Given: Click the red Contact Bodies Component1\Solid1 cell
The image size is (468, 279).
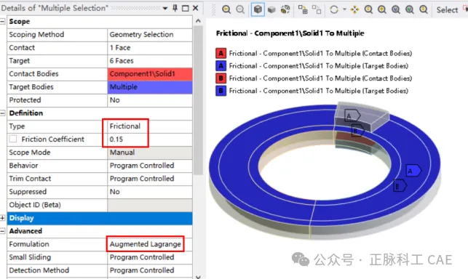Looking at the screenshot, I should tap(149, 74).
